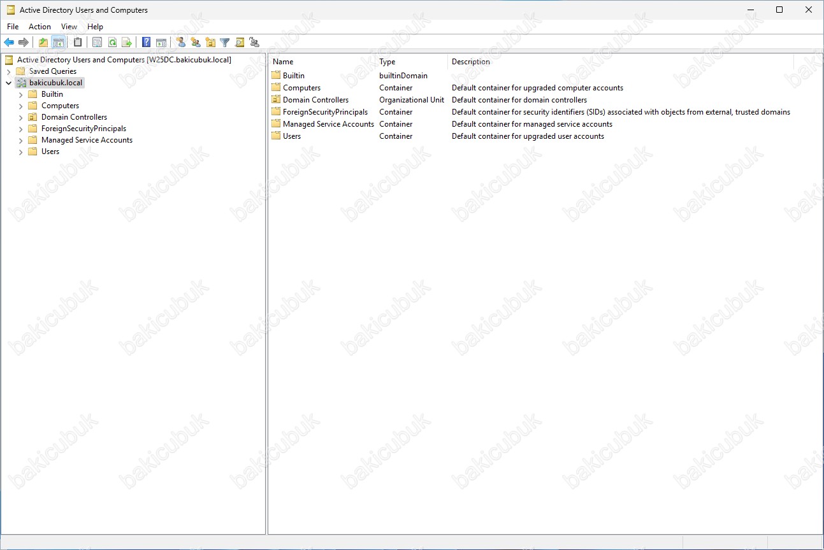The height and width of the screenshot is (550, 824).
Task: Open the Action menu
Action: (40, 27)
